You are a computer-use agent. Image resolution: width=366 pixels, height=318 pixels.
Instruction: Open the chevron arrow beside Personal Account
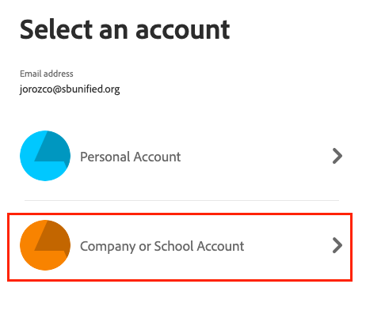[337, 156]
